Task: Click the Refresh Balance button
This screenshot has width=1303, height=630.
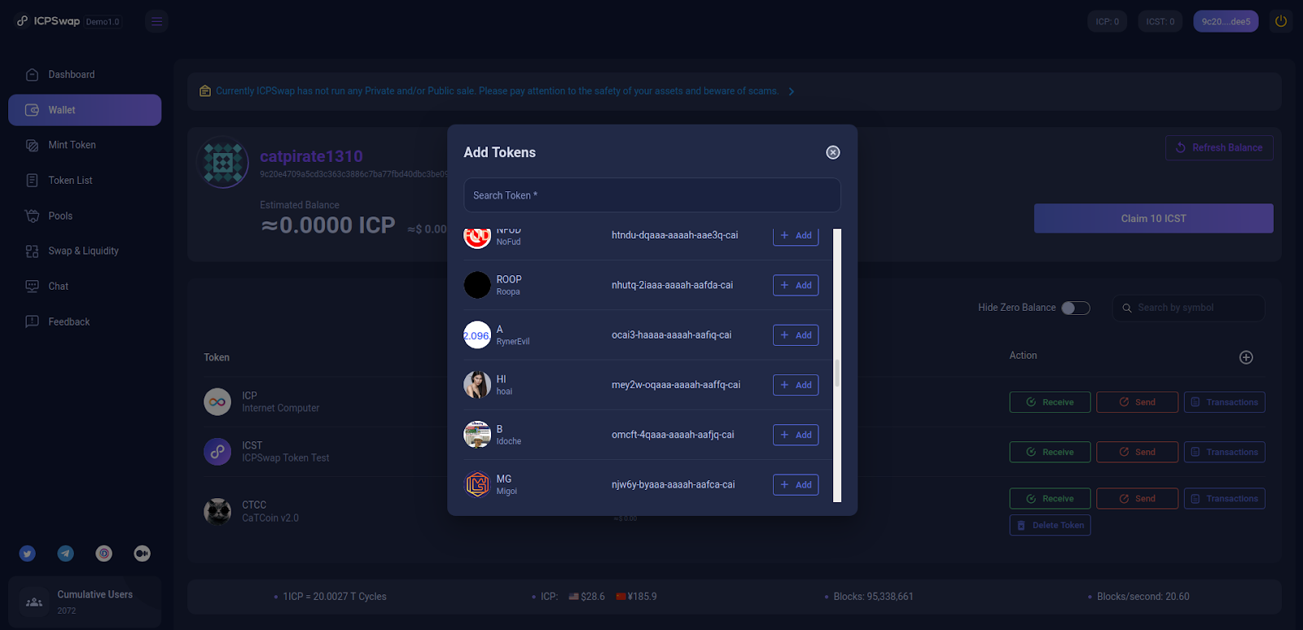Action: (1219, 147)
